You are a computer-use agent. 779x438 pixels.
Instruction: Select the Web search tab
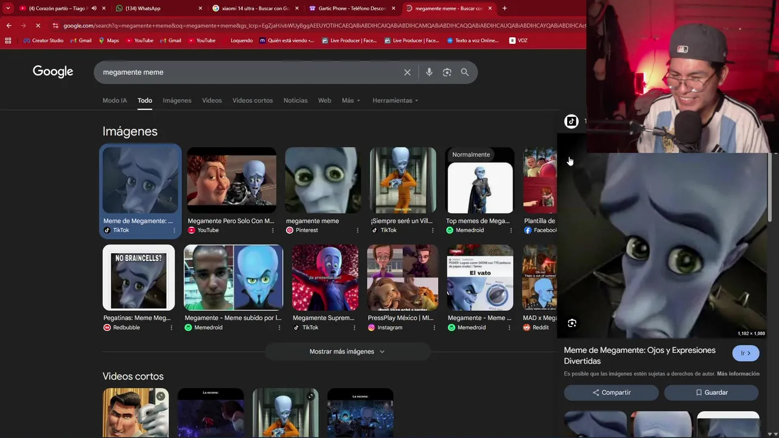tap(324, 100)
